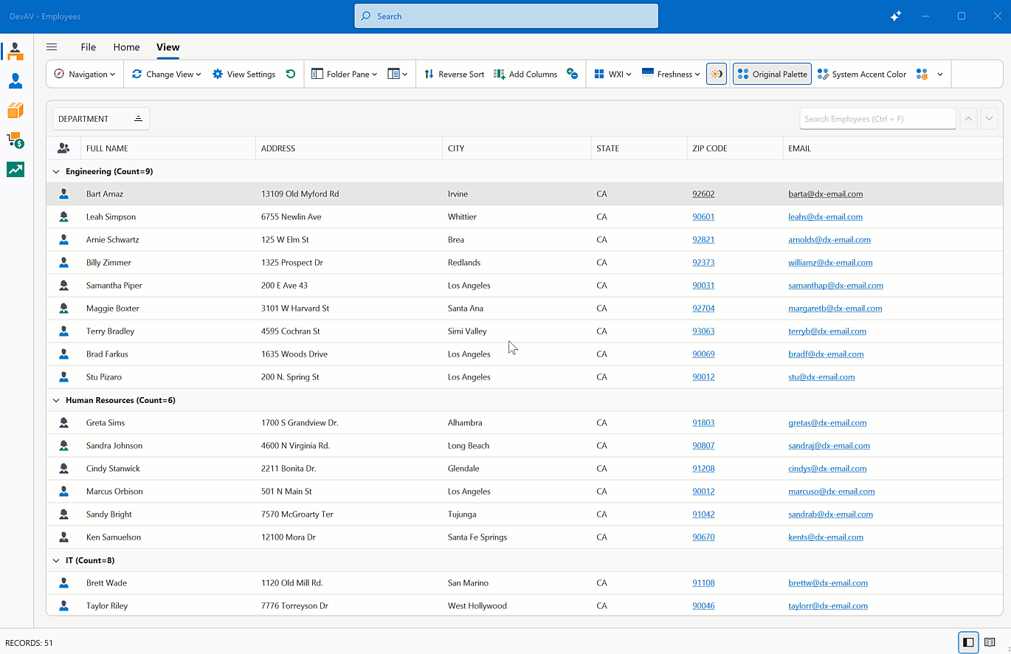This screenshot has height=654, width=1011.
Task: Open the Sales module in the sidebar
Action: [15, 140]
